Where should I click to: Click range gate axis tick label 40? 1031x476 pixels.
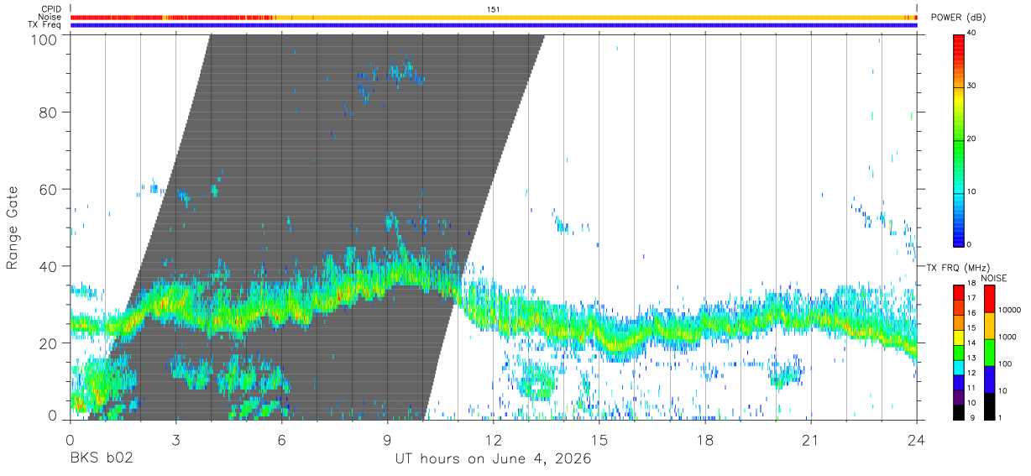49,266
